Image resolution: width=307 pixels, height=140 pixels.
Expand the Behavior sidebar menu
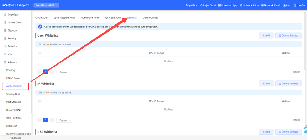(x=15, y=46)
